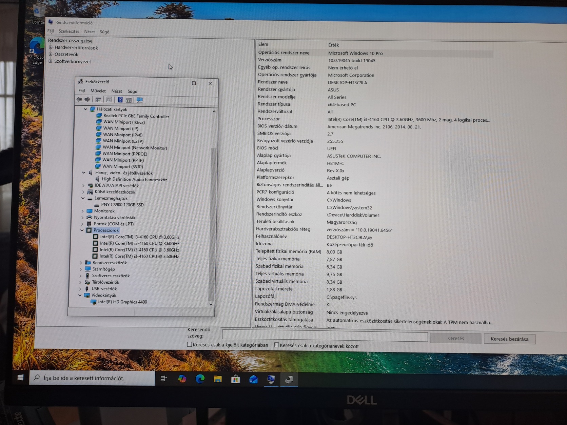Click the PNY CS900 120GB SSD drive icon
Image resolution: width=567 pixels, height=425 pixels.
pyautogui.click(x=97, y=205)
